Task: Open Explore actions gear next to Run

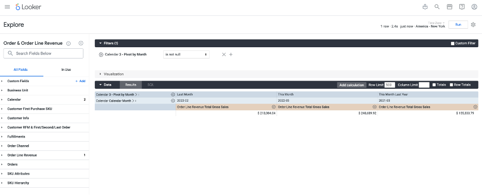Action: 473,25
